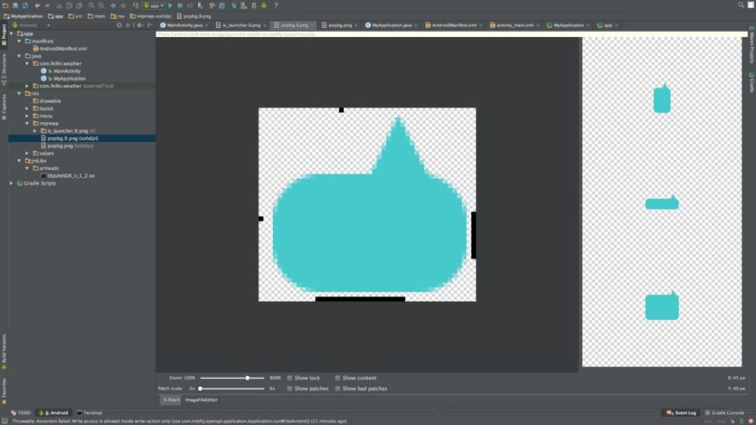
Task: Open the Android Device Monitor icon
Action: tap(264, 5)
